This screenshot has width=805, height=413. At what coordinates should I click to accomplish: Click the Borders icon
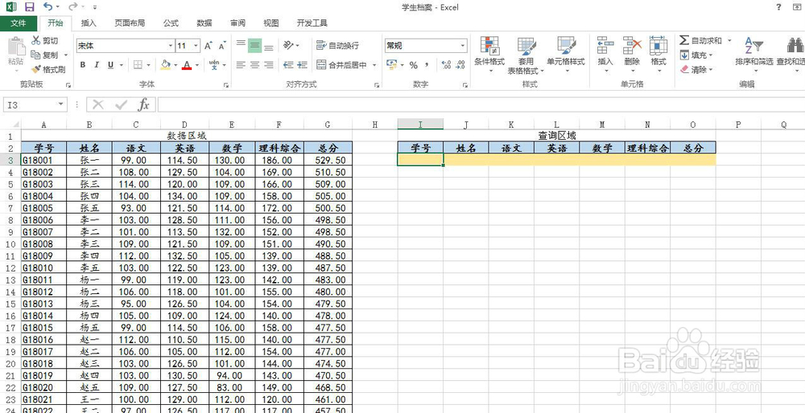point(138,65)
